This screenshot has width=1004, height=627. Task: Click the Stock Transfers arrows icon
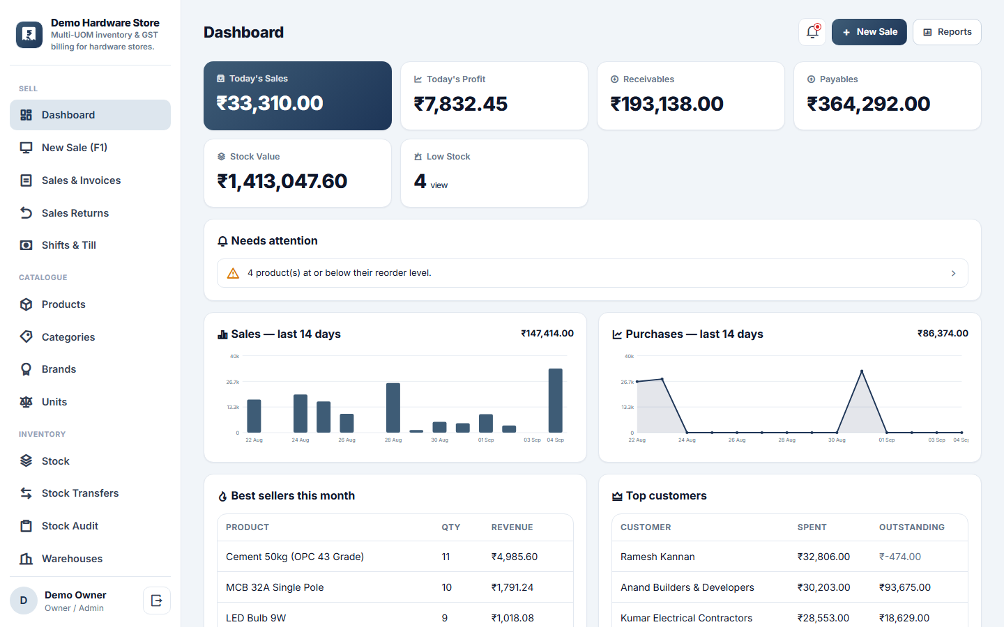26,493
